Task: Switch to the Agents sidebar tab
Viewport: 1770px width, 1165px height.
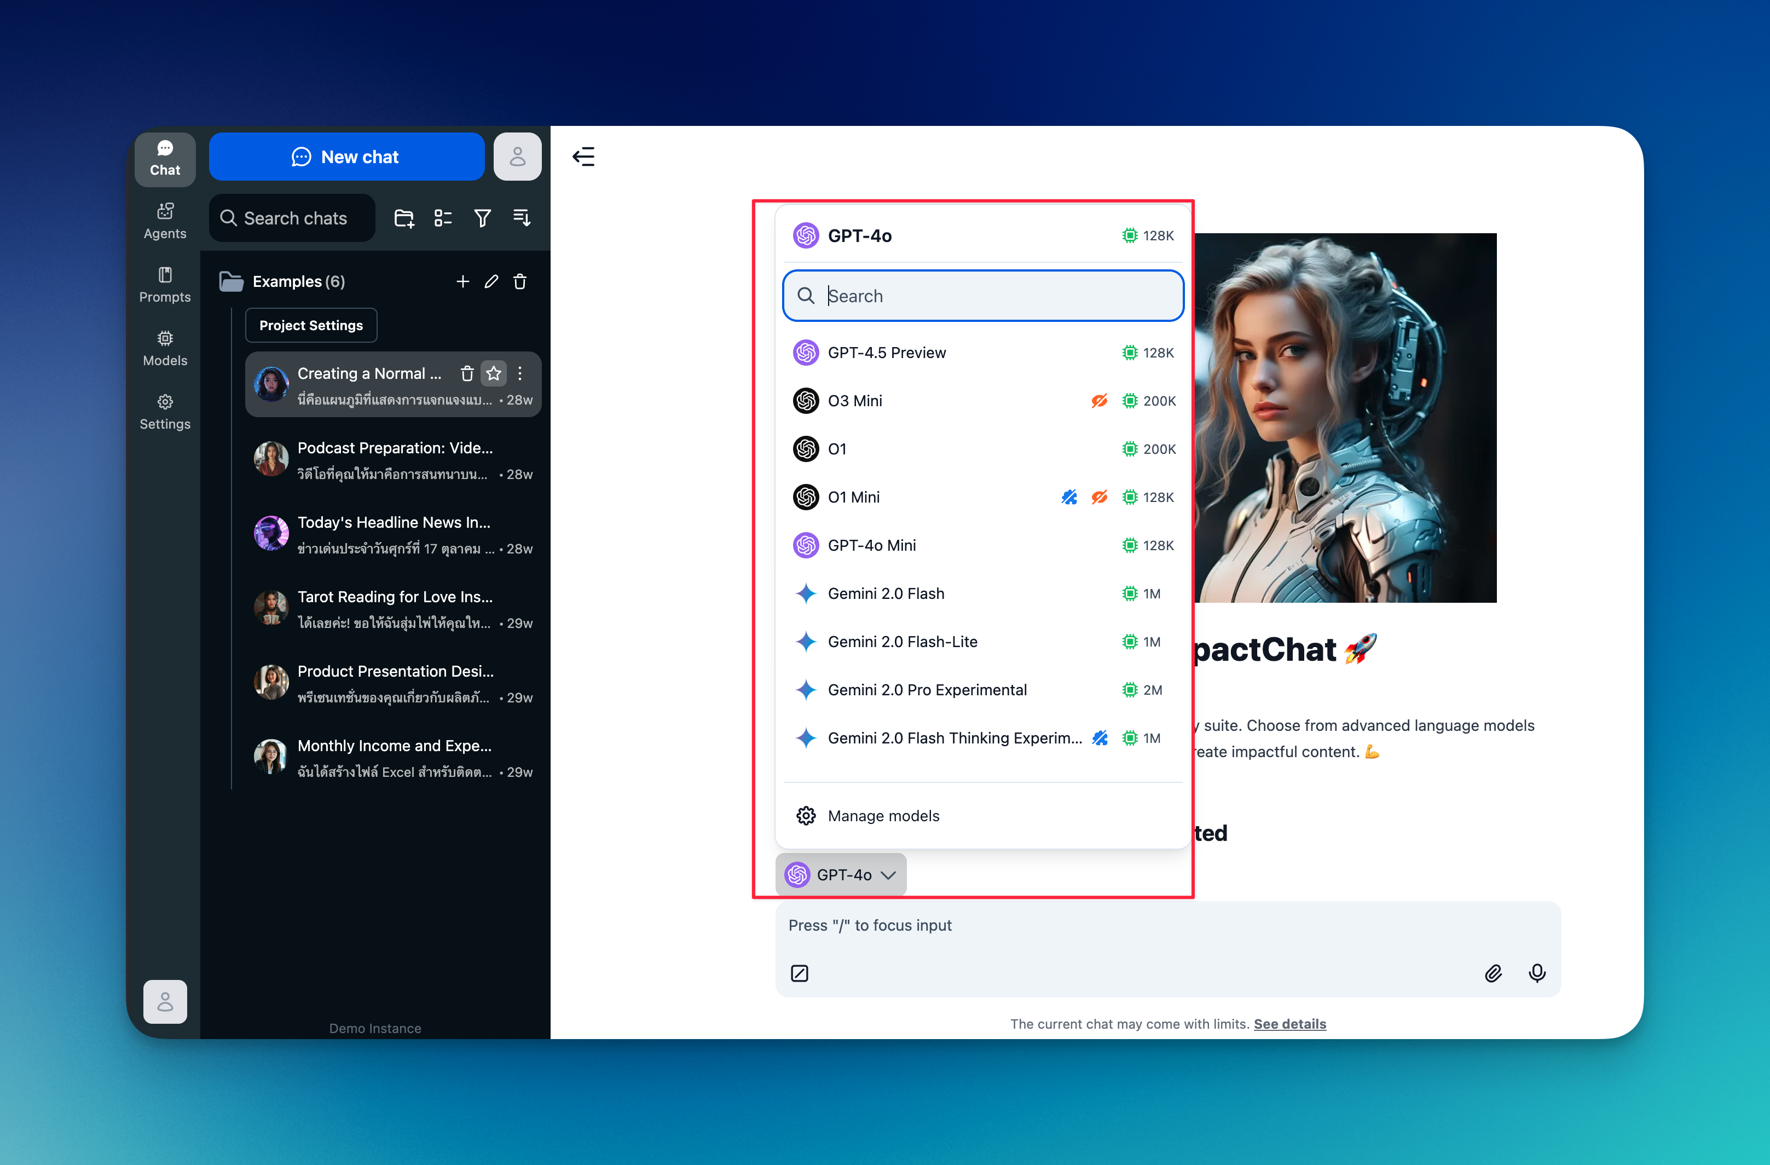Action: 164,221
